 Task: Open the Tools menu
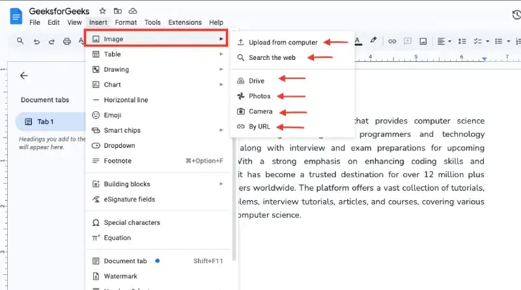[x=152, y=22]
